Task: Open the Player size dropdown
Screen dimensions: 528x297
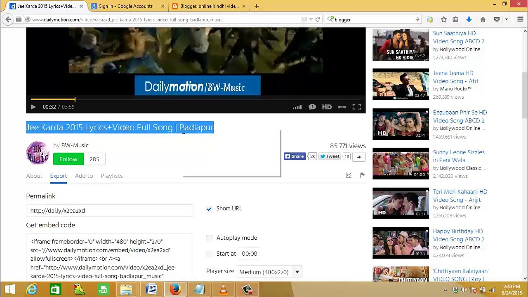Action: [x=271, y=272]
